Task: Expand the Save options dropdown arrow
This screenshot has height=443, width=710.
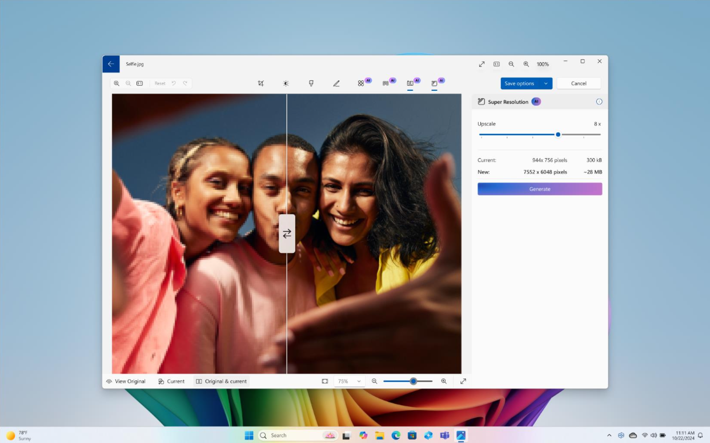Action: pos(545,83)
